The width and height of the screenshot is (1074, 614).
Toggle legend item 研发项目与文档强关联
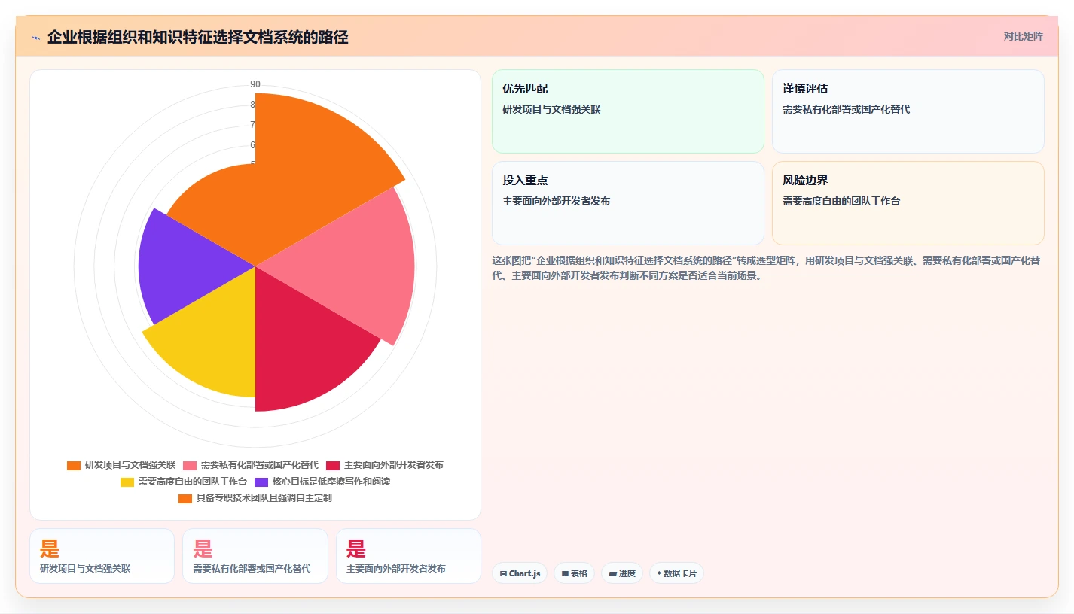[x=121, y=465]
